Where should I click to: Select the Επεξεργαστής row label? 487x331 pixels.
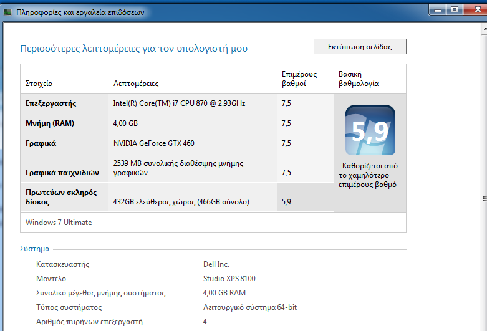[51, 103]
